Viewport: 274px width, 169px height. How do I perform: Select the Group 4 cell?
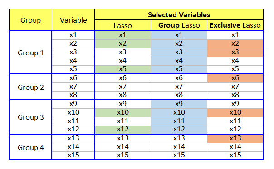tap(30, 147)
